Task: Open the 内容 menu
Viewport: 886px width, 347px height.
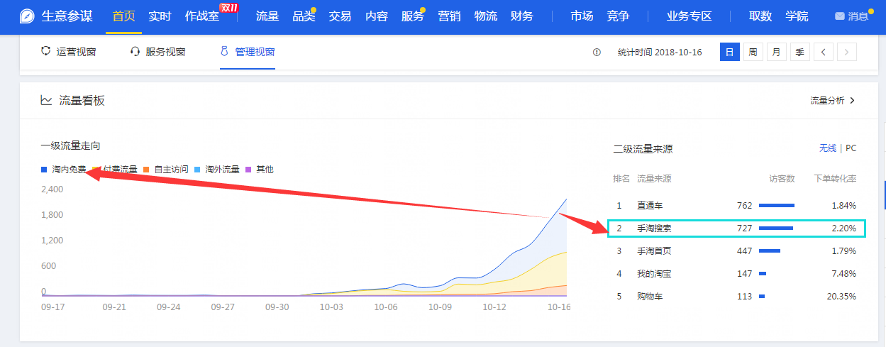Action: [x=377, y=16]
